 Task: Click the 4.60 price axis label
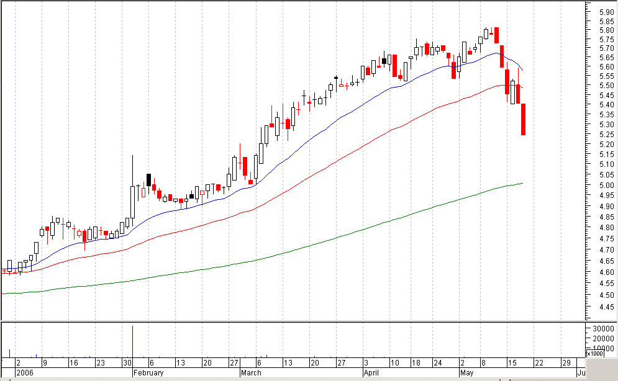point(607,272)
